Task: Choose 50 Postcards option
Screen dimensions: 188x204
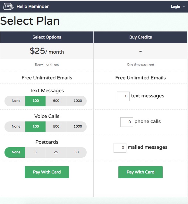Action: pyautogui.click(x=77, y=152)
